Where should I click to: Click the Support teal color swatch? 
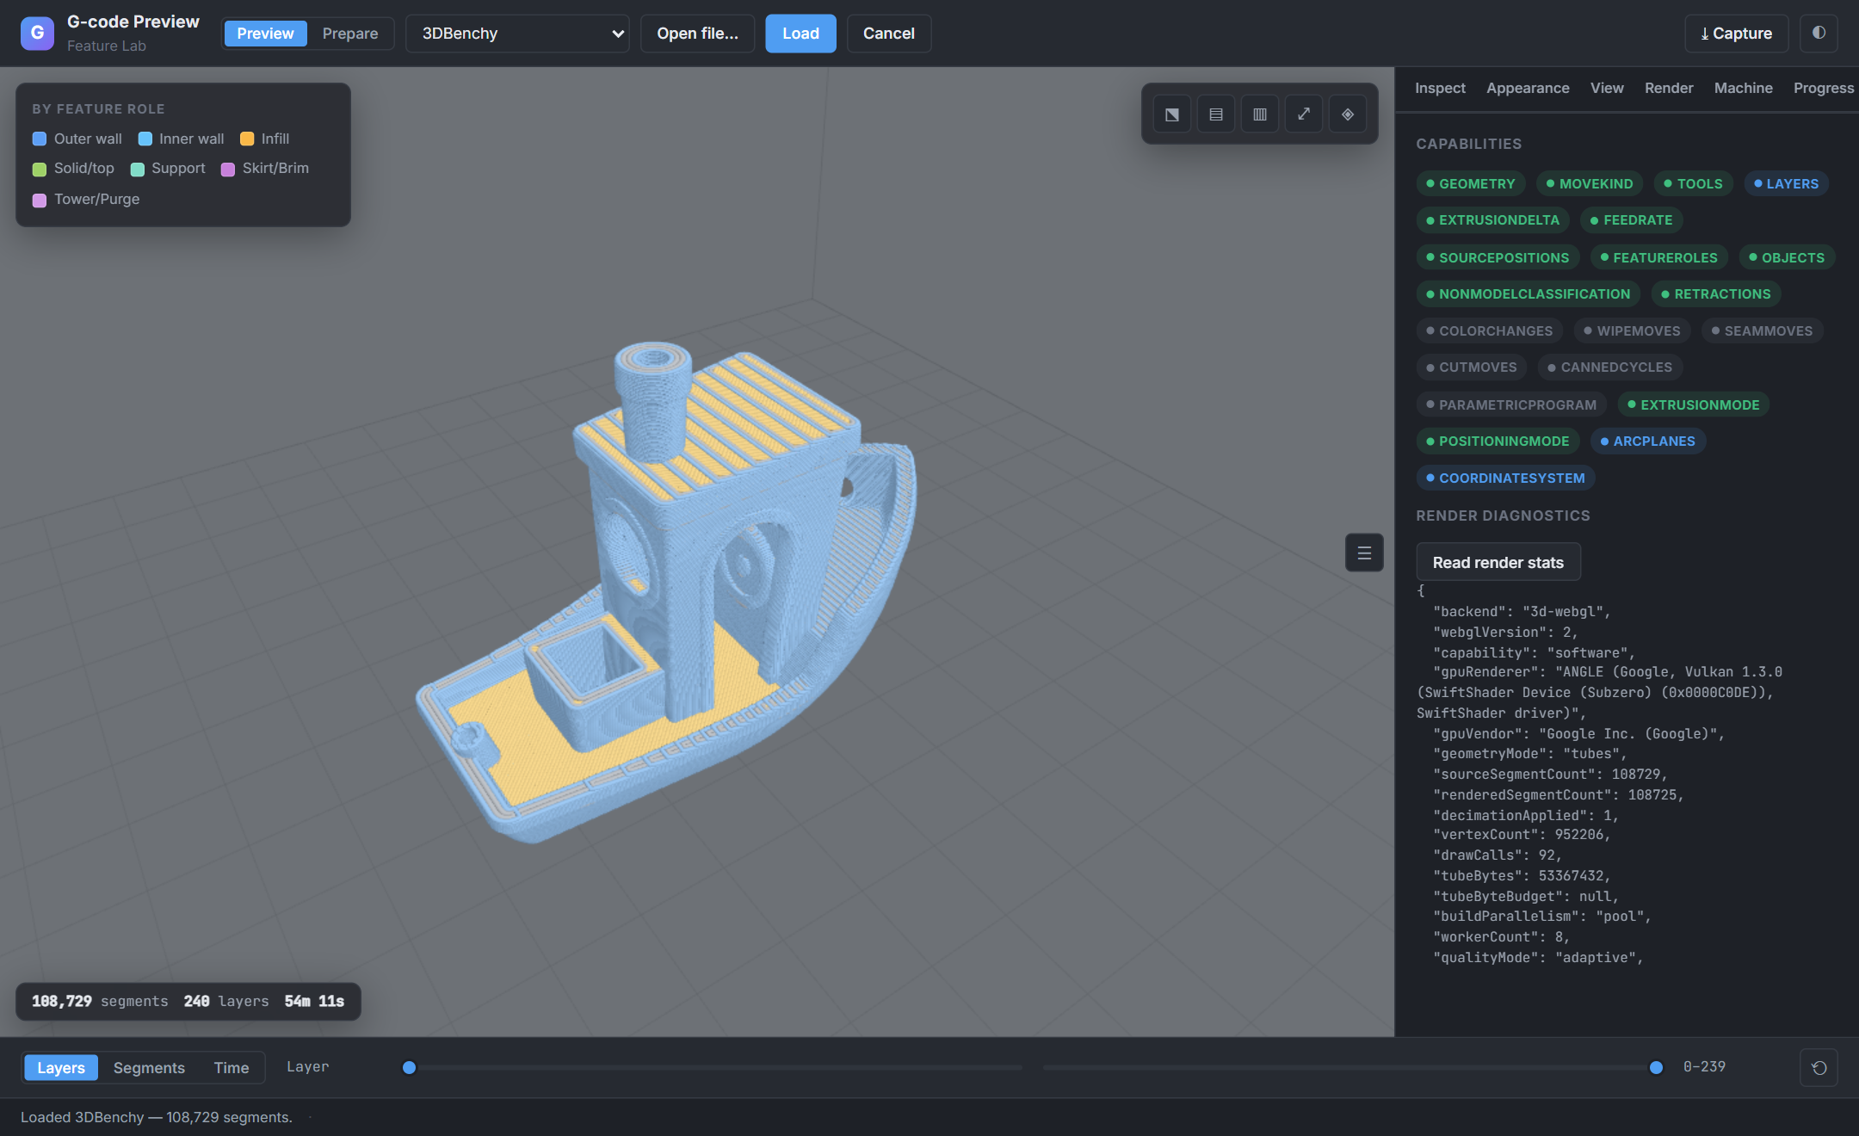(137, 169)
